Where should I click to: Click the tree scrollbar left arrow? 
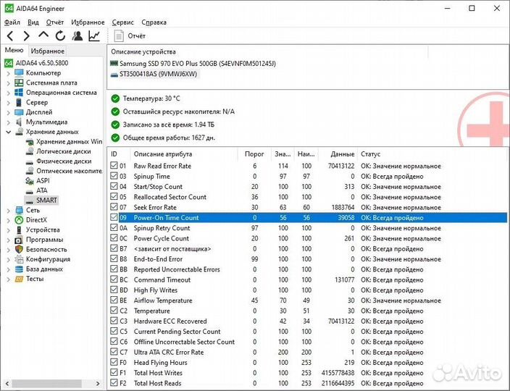pyautogui.click(x=7, y=384)
